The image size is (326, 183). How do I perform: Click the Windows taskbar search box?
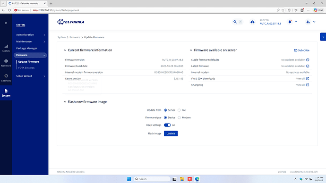coord(152,179)
